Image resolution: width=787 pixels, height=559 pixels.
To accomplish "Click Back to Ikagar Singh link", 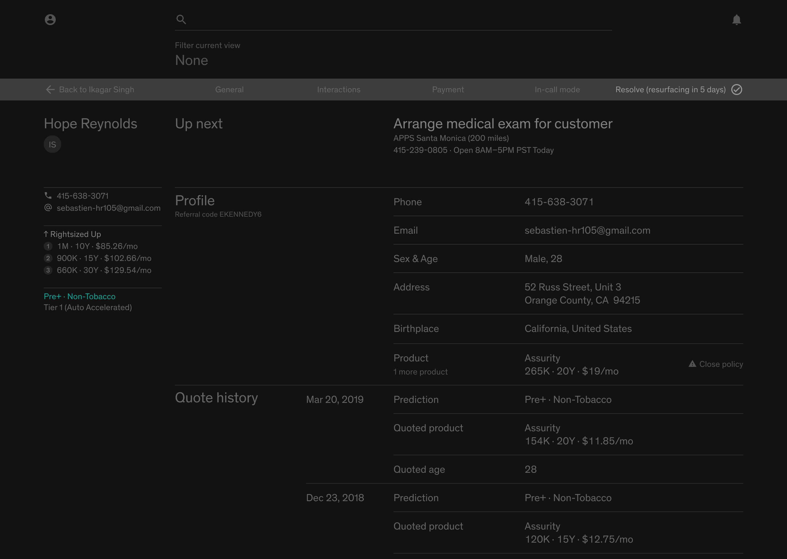I will [96, 90].
